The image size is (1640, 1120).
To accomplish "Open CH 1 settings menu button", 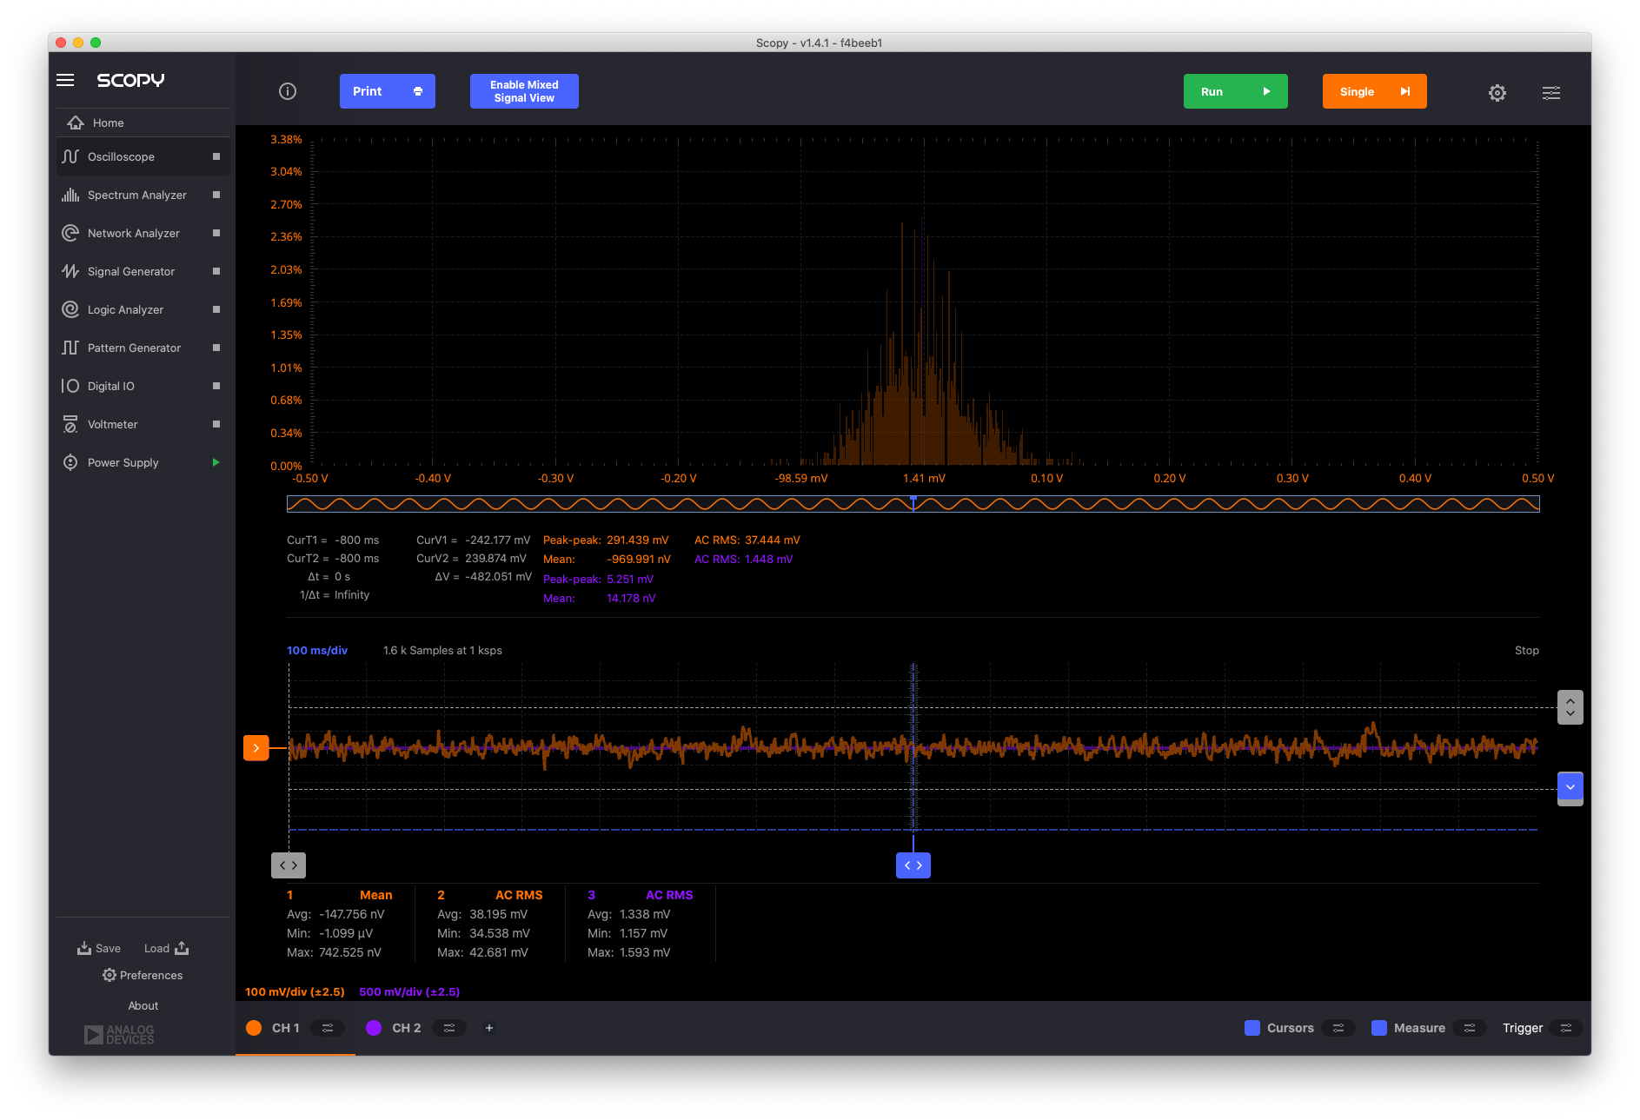I will 328,1028.
